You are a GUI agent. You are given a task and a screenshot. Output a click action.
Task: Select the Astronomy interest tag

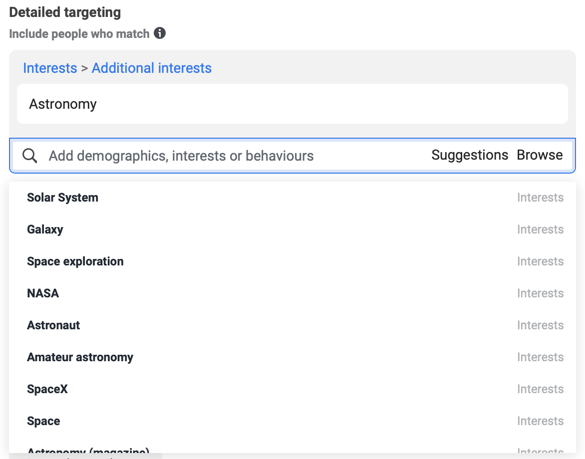(63, 104)
